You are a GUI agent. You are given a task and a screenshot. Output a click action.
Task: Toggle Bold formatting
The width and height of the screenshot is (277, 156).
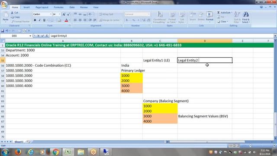tap(35, 20)
